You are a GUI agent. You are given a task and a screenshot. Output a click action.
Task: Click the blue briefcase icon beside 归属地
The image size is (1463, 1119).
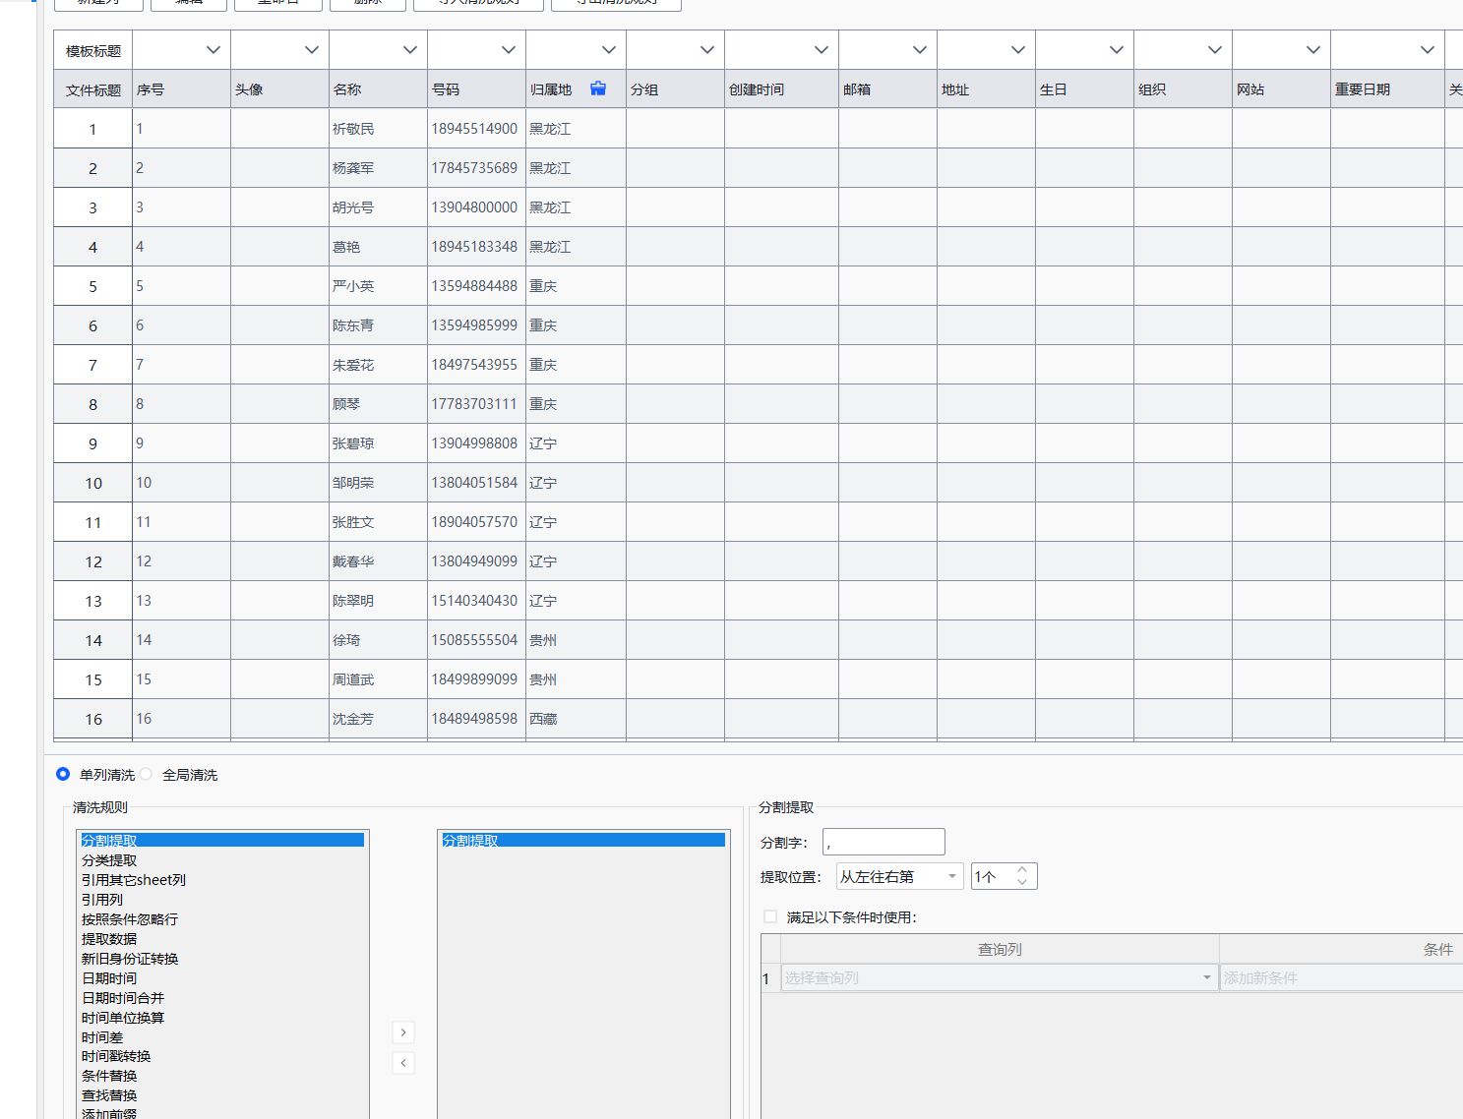[598, 88]
